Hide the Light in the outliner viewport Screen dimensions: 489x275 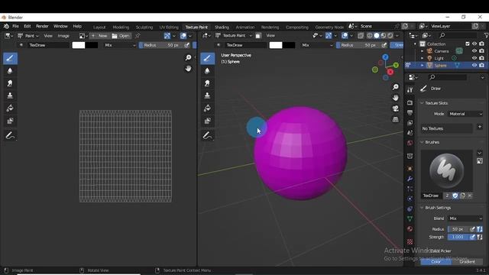click(474, 58)
